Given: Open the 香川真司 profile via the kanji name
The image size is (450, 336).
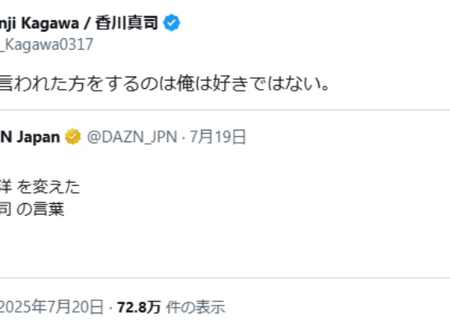Looking at the screenshot, I should [127, 23].
